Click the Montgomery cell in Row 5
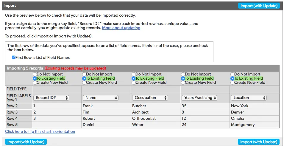284x148 pixels. coord(243,125)
